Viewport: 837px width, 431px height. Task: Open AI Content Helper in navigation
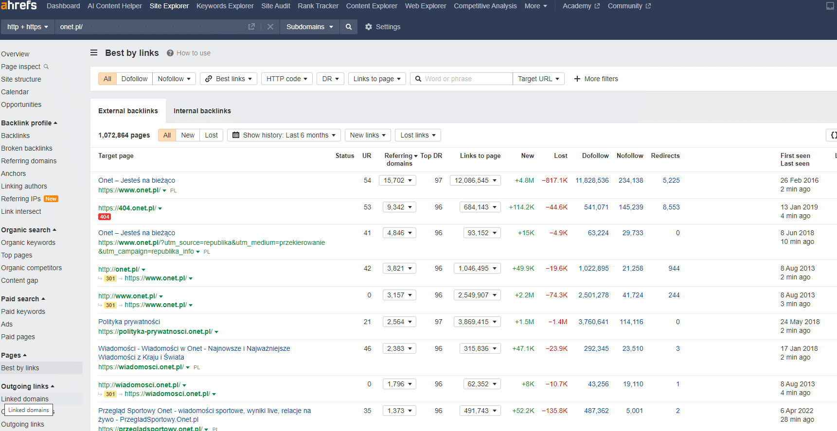point(115,6)
